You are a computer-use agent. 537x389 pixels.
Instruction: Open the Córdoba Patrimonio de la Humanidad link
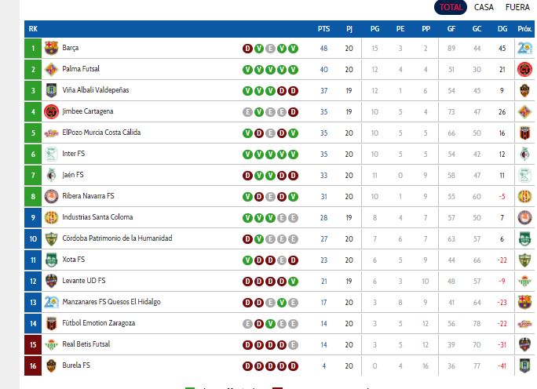[x=117, y=238]
